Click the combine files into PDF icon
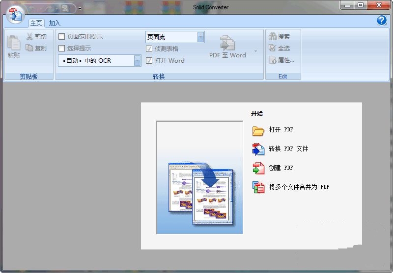The height and width of the screenshot is (273, 393). coord(258,187)
